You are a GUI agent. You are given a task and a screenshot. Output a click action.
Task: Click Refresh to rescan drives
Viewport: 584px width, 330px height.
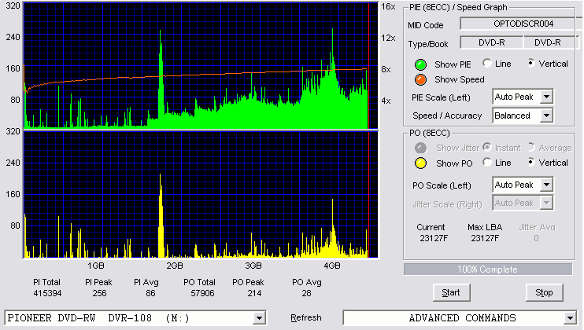(306, 317)
